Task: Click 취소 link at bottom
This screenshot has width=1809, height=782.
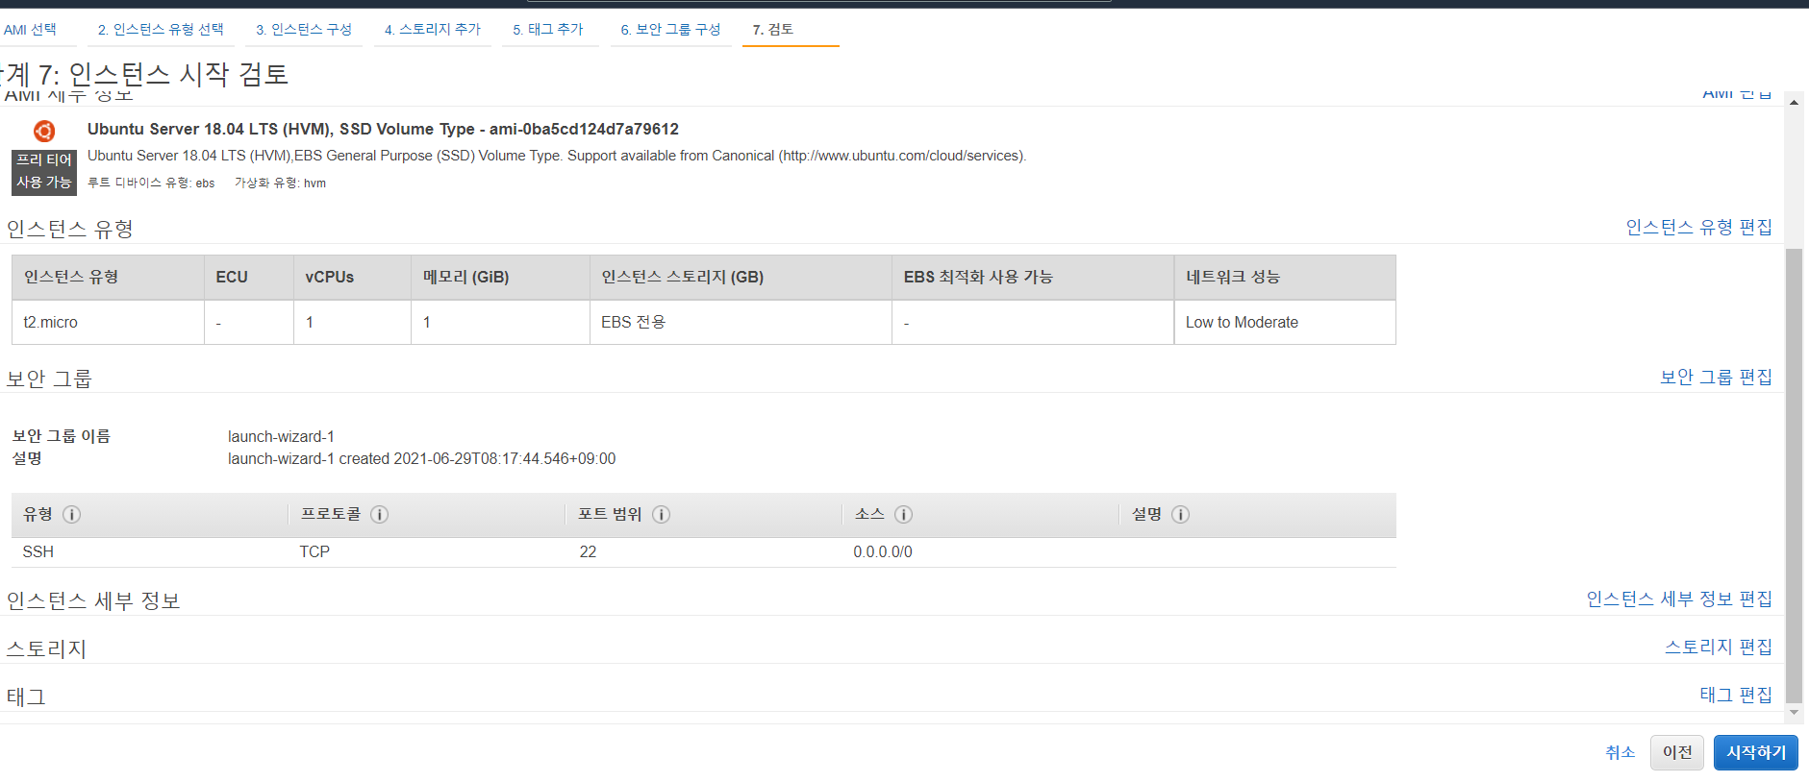Action: point(1621,753)
